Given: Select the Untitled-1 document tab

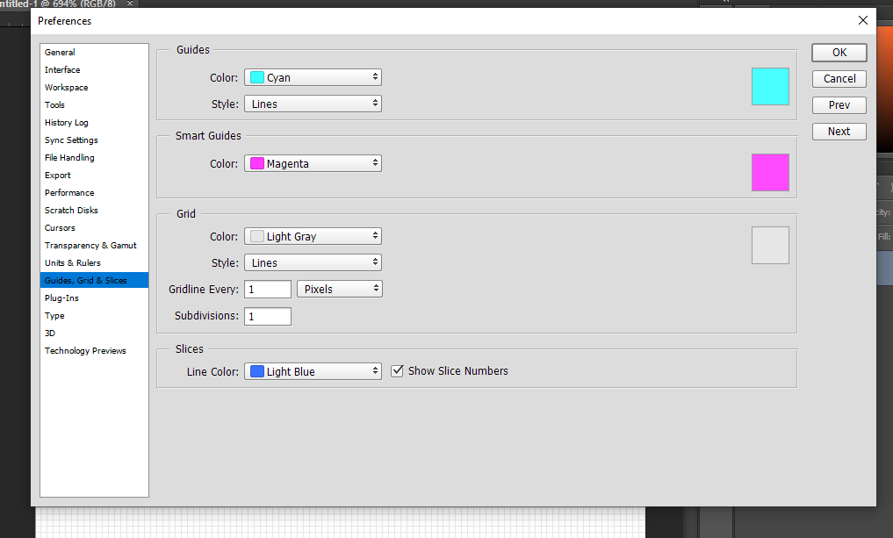Looking at the screenshot, I should (58, 4).
